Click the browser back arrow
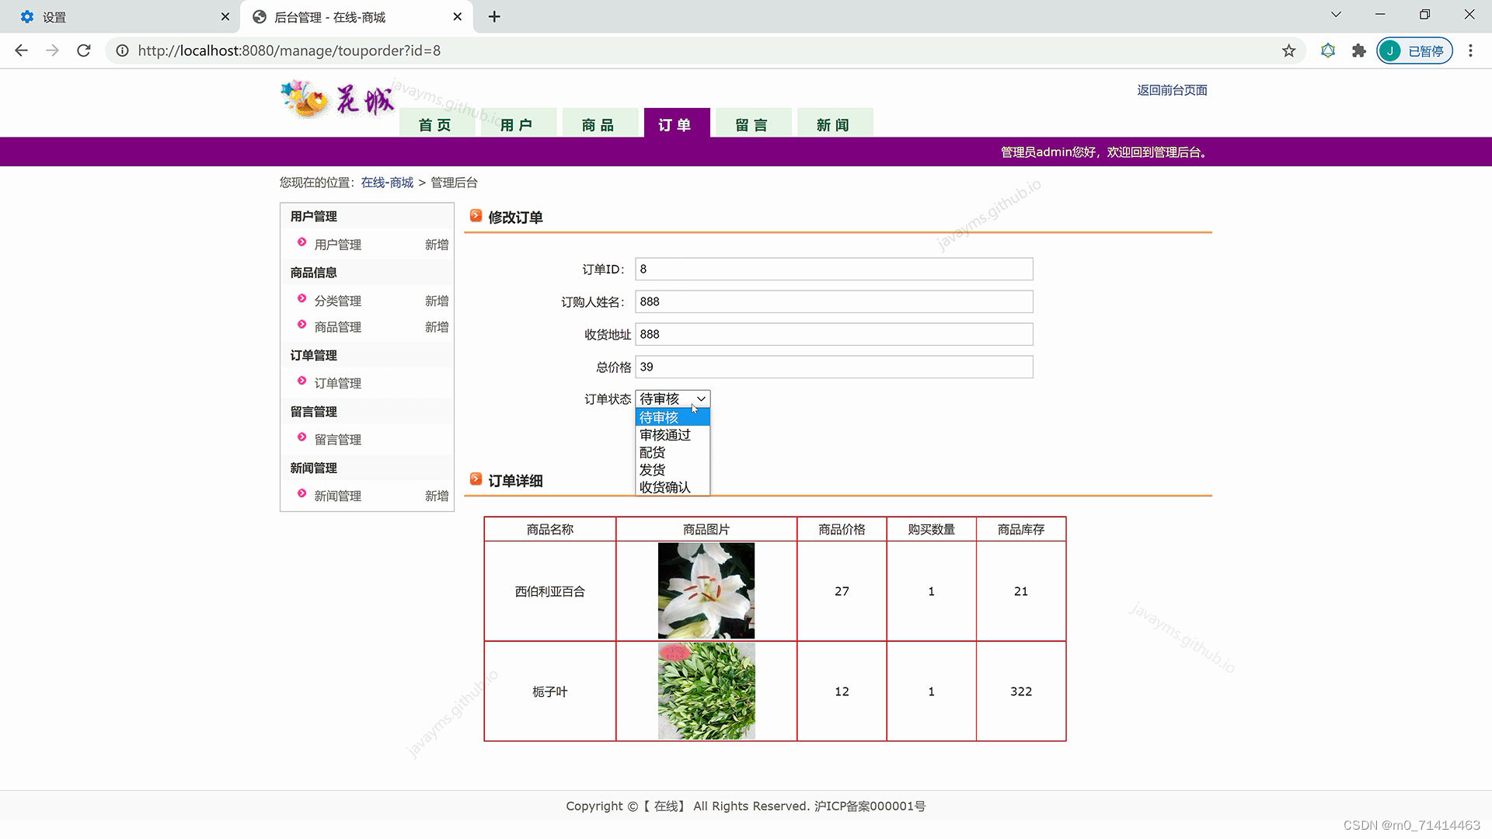Screen dimensions: 1492x839 21,50
